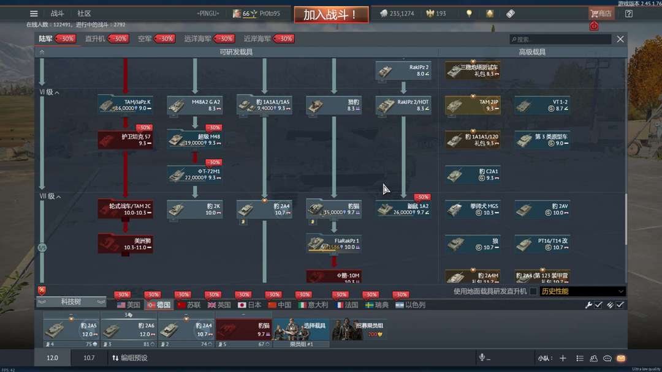Select the M48A2 G A2 vehicle
Image resolution: width=662 pixels, height=372 pixels.
(x=195, y=105)
